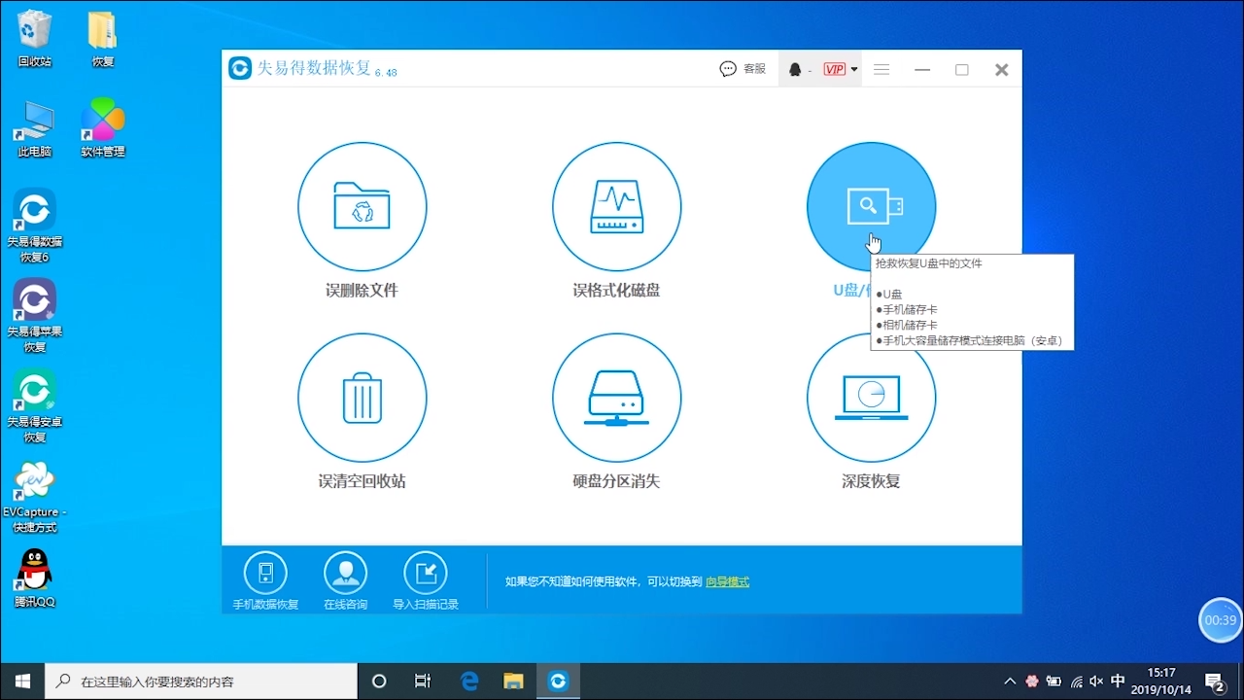Launch the deep recovery laptop icon
Viewport: 1244px width, 700px height.
(871, 398)
